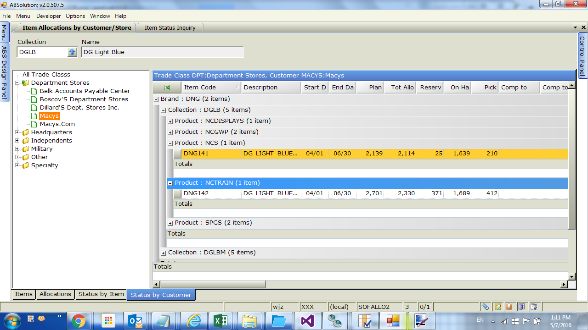Open the File menu

(x=6, y=16)
